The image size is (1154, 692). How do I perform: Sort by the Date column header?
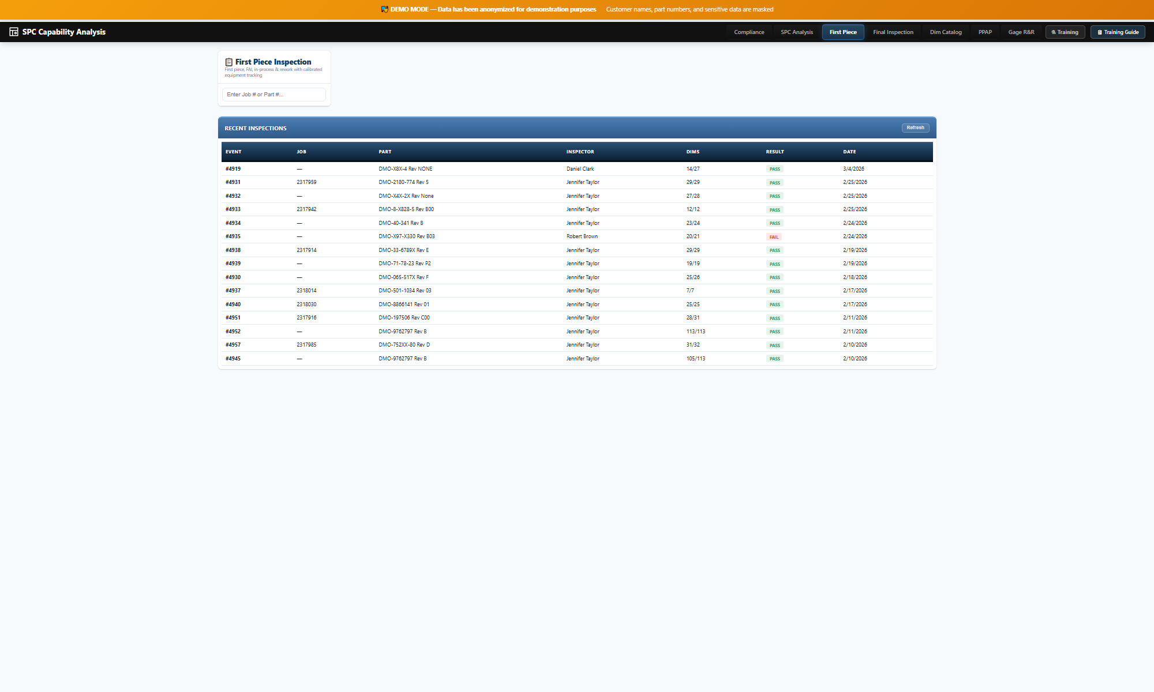click(849, 152)
